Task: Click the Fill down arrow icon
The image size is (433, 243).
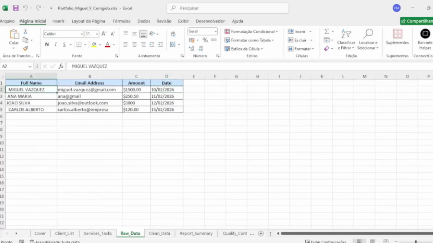Action: 326,40
